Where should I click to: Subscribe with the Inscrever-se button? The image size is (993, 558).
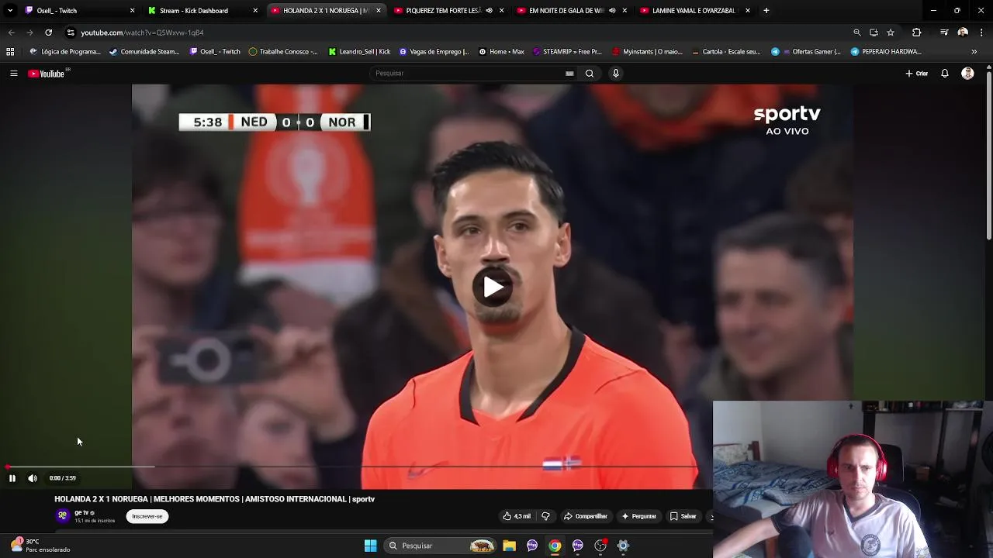click(147, 516)
